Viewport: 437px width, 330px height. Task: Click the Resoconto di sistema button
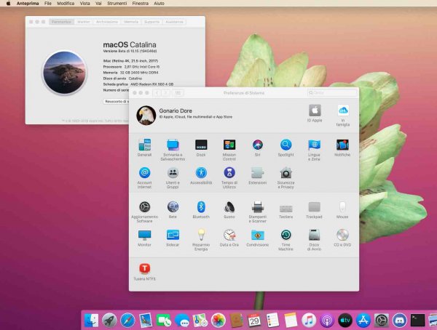click(x=117, y=102)
